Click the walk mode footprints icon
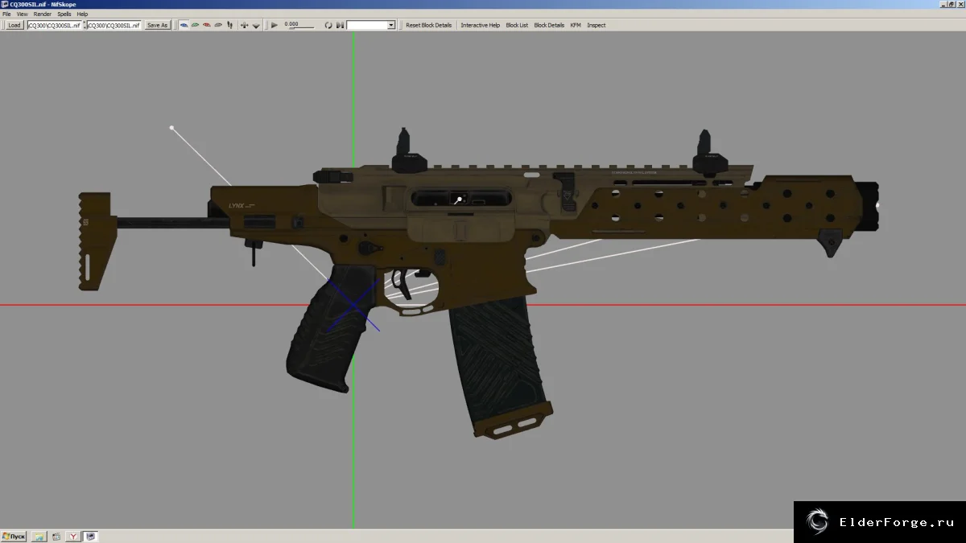Screen dimensions: 966x543 pyautogui.click(x=230, y=25)
